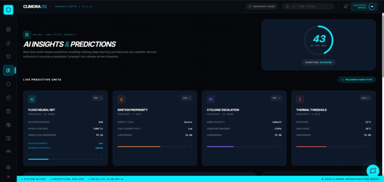Click the Cyclonic Escalation wind icon
The height and width of the screenshot is (182, 384).
point(211,99)
